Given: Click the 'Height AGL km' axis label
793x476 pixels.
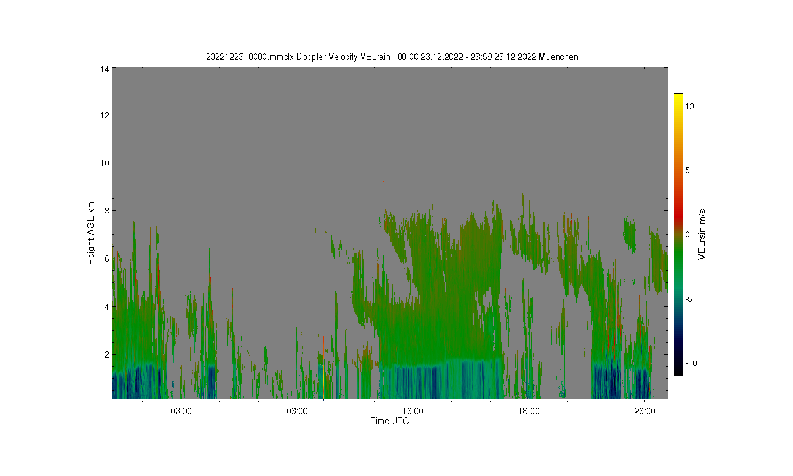Looking at the screenshot, I should click(x=90, y=233).
